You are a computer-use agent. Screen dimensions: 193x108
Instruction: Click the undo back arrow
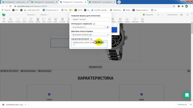tap(158, 15)
